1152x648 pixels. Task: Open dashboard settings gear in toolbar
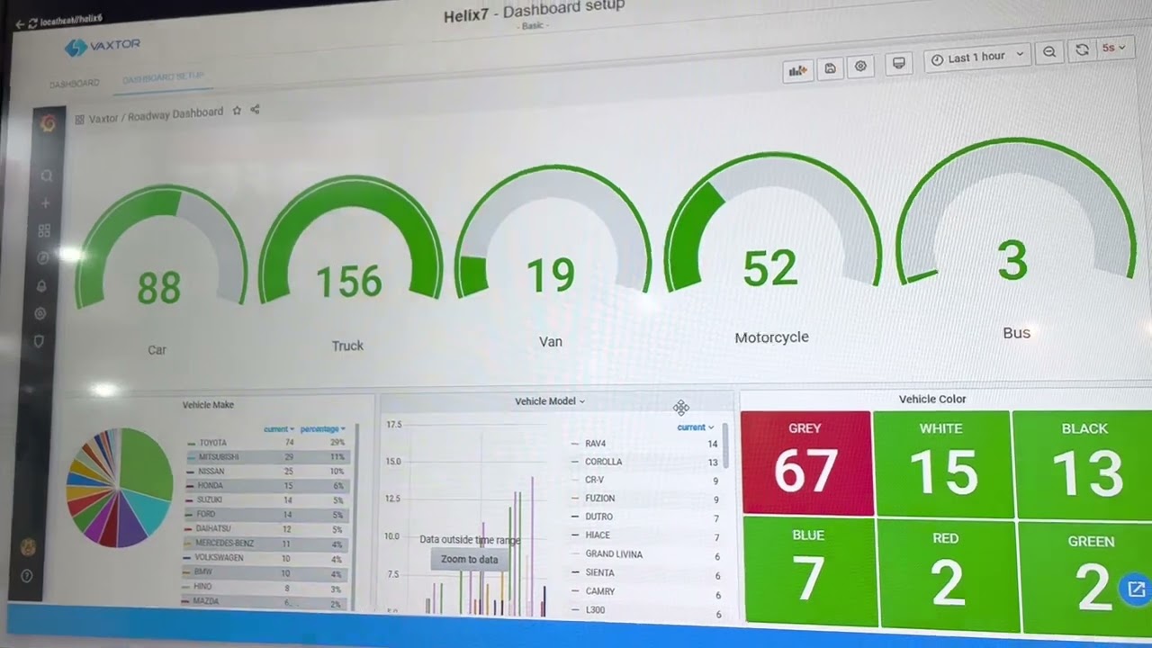pos(861,67)
